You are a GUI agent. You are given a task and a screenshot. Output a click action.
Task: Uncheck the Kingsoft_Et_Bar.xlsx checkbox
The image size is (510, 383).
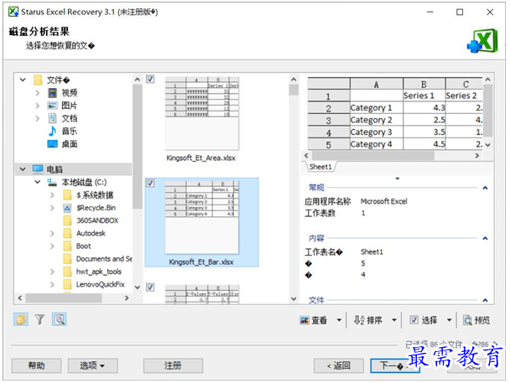pos(150,183)
